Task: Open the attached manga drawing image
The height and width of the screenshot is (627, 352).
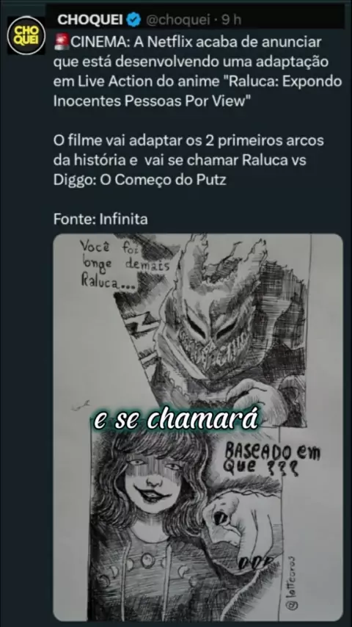Action: point(198,427)
